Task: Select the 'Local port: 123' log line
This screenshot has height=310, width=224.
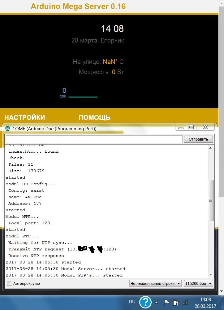Action: click(x=29, y=223)
